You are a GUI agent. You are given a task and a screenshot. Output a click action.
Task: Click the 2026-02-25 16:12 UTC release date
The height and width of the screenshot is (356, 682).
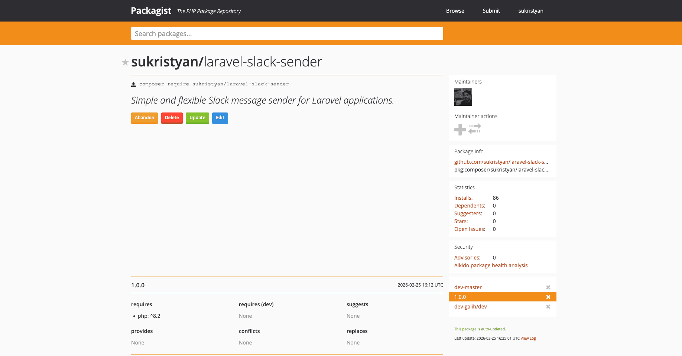coord(420,285)
